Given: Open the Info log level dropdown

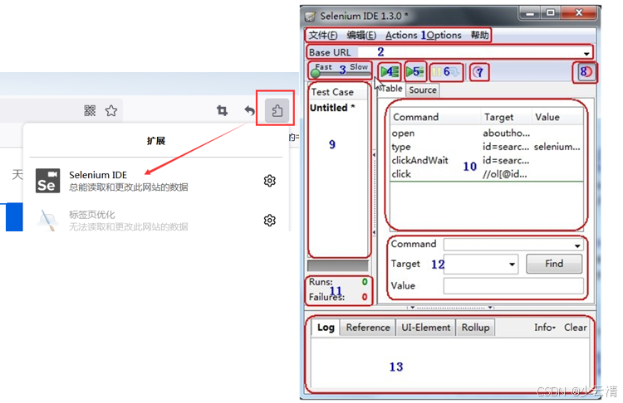Looking at the screenshot, I should coord(545,328).
